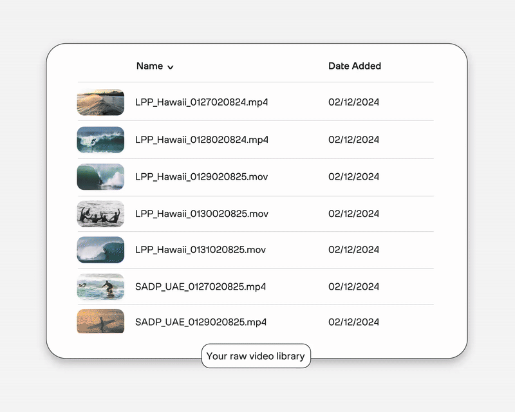Screen dimensions: 515x412
Task: Click file name LPP_Hawaii_0129020825.mov
Action: (x=201, y=177)
